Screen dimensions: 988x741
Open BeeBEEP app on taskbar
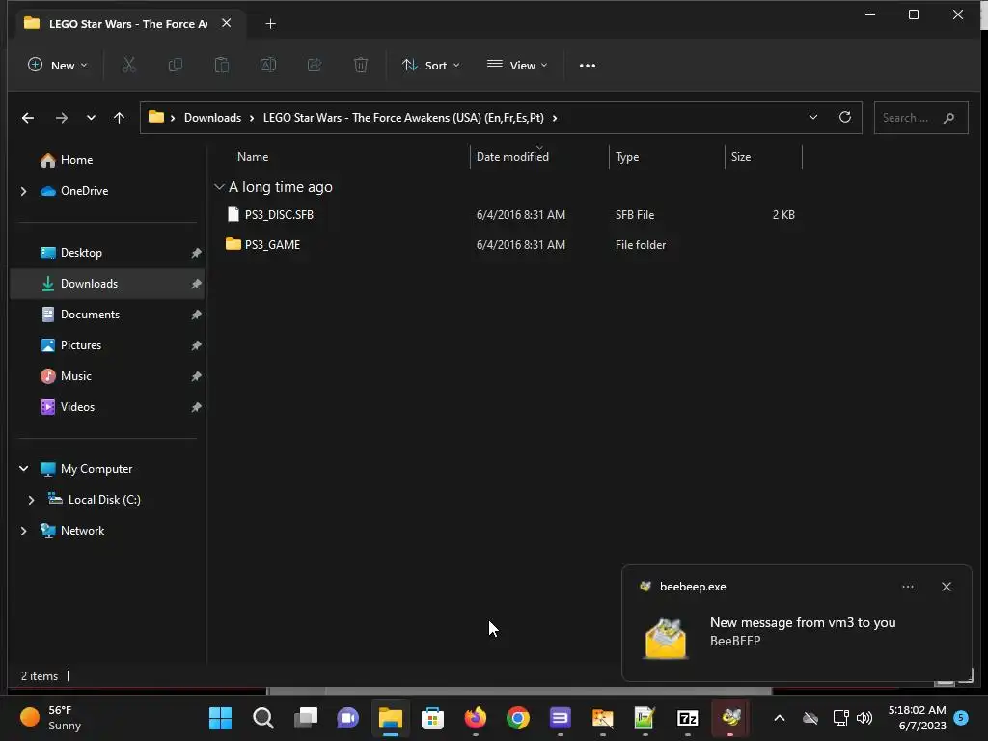click(730, 718)
